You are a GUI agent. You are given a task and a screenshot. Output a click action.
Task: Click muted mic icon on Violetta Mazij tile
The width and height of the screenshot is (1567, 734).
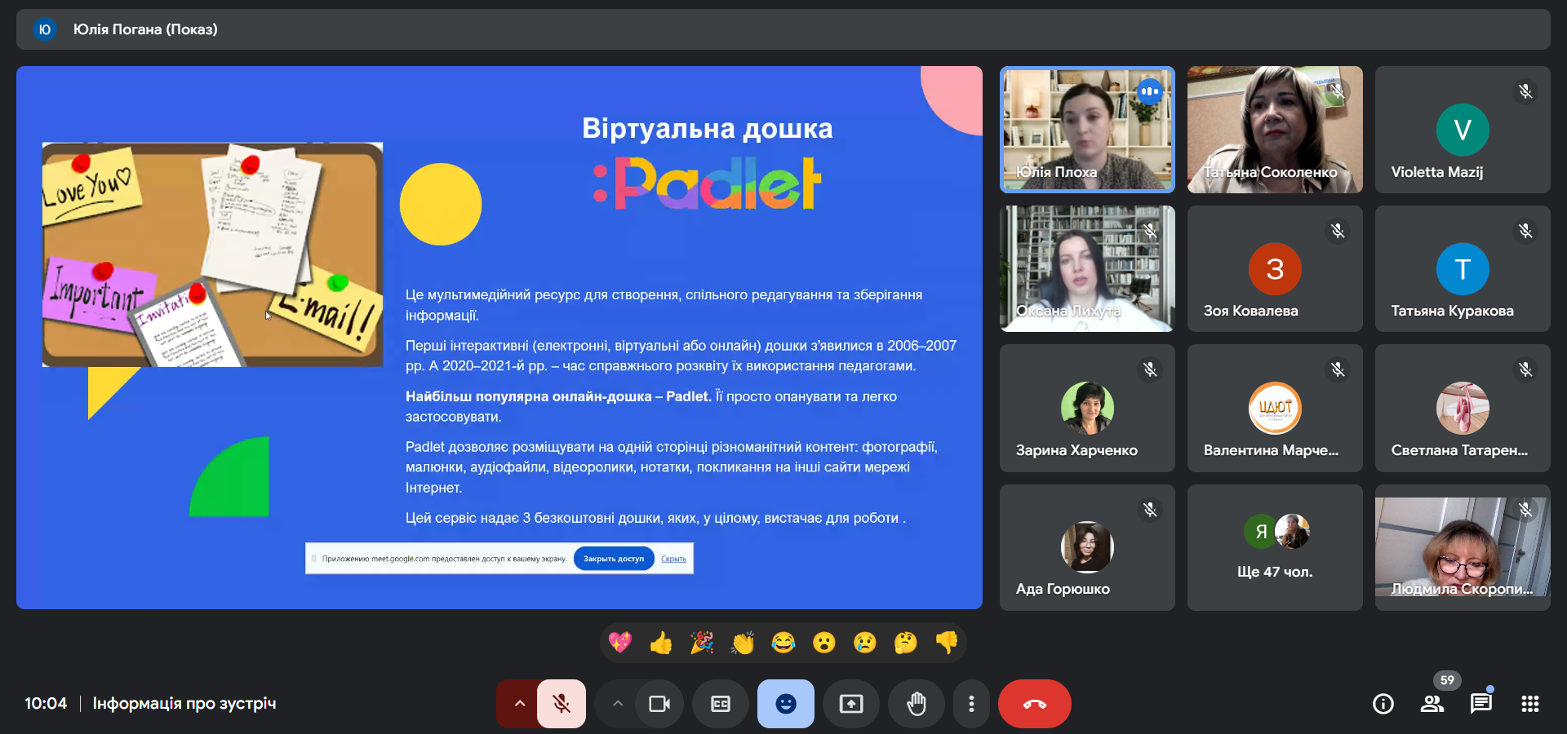click(x=1525, y=91)
